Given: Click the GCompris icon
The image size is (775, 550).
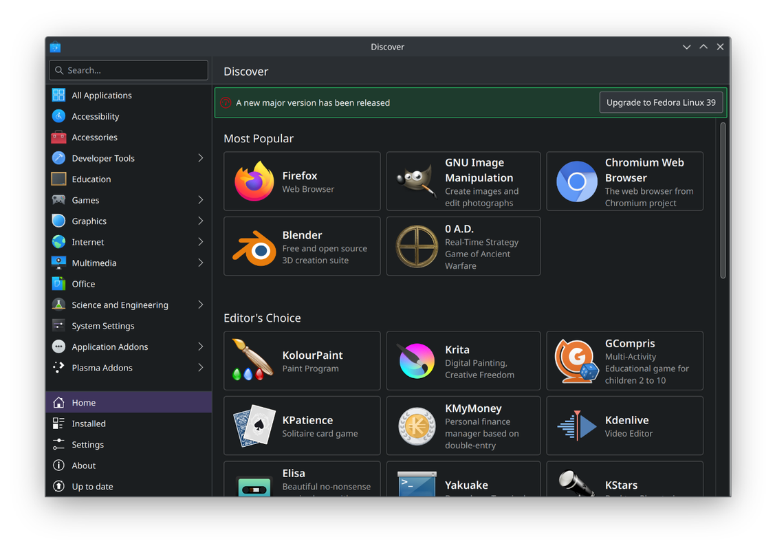Looking at the screenshot, I should [577, 361].
